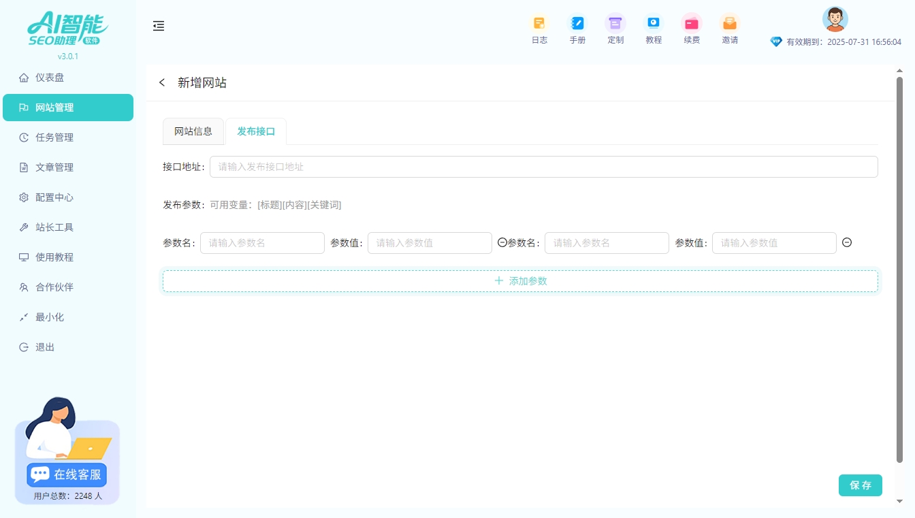Image resolution: width=915 pixels, height=518 pixels.
Task: Click the vertical scrollbar on the right
Action: point(900,272)
